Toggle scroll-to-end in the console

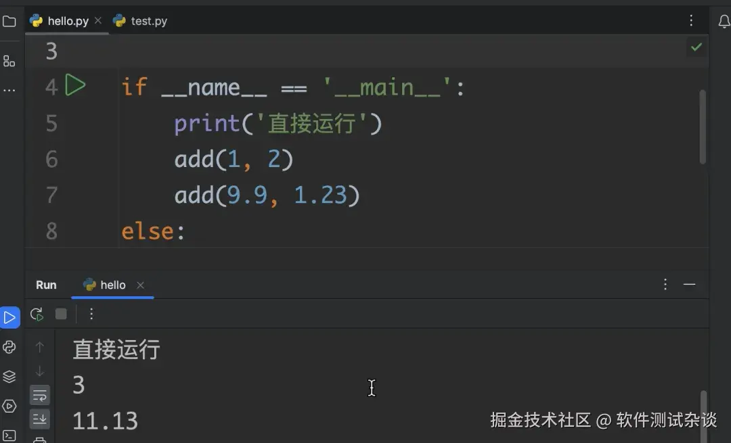[x=40, y=419]
